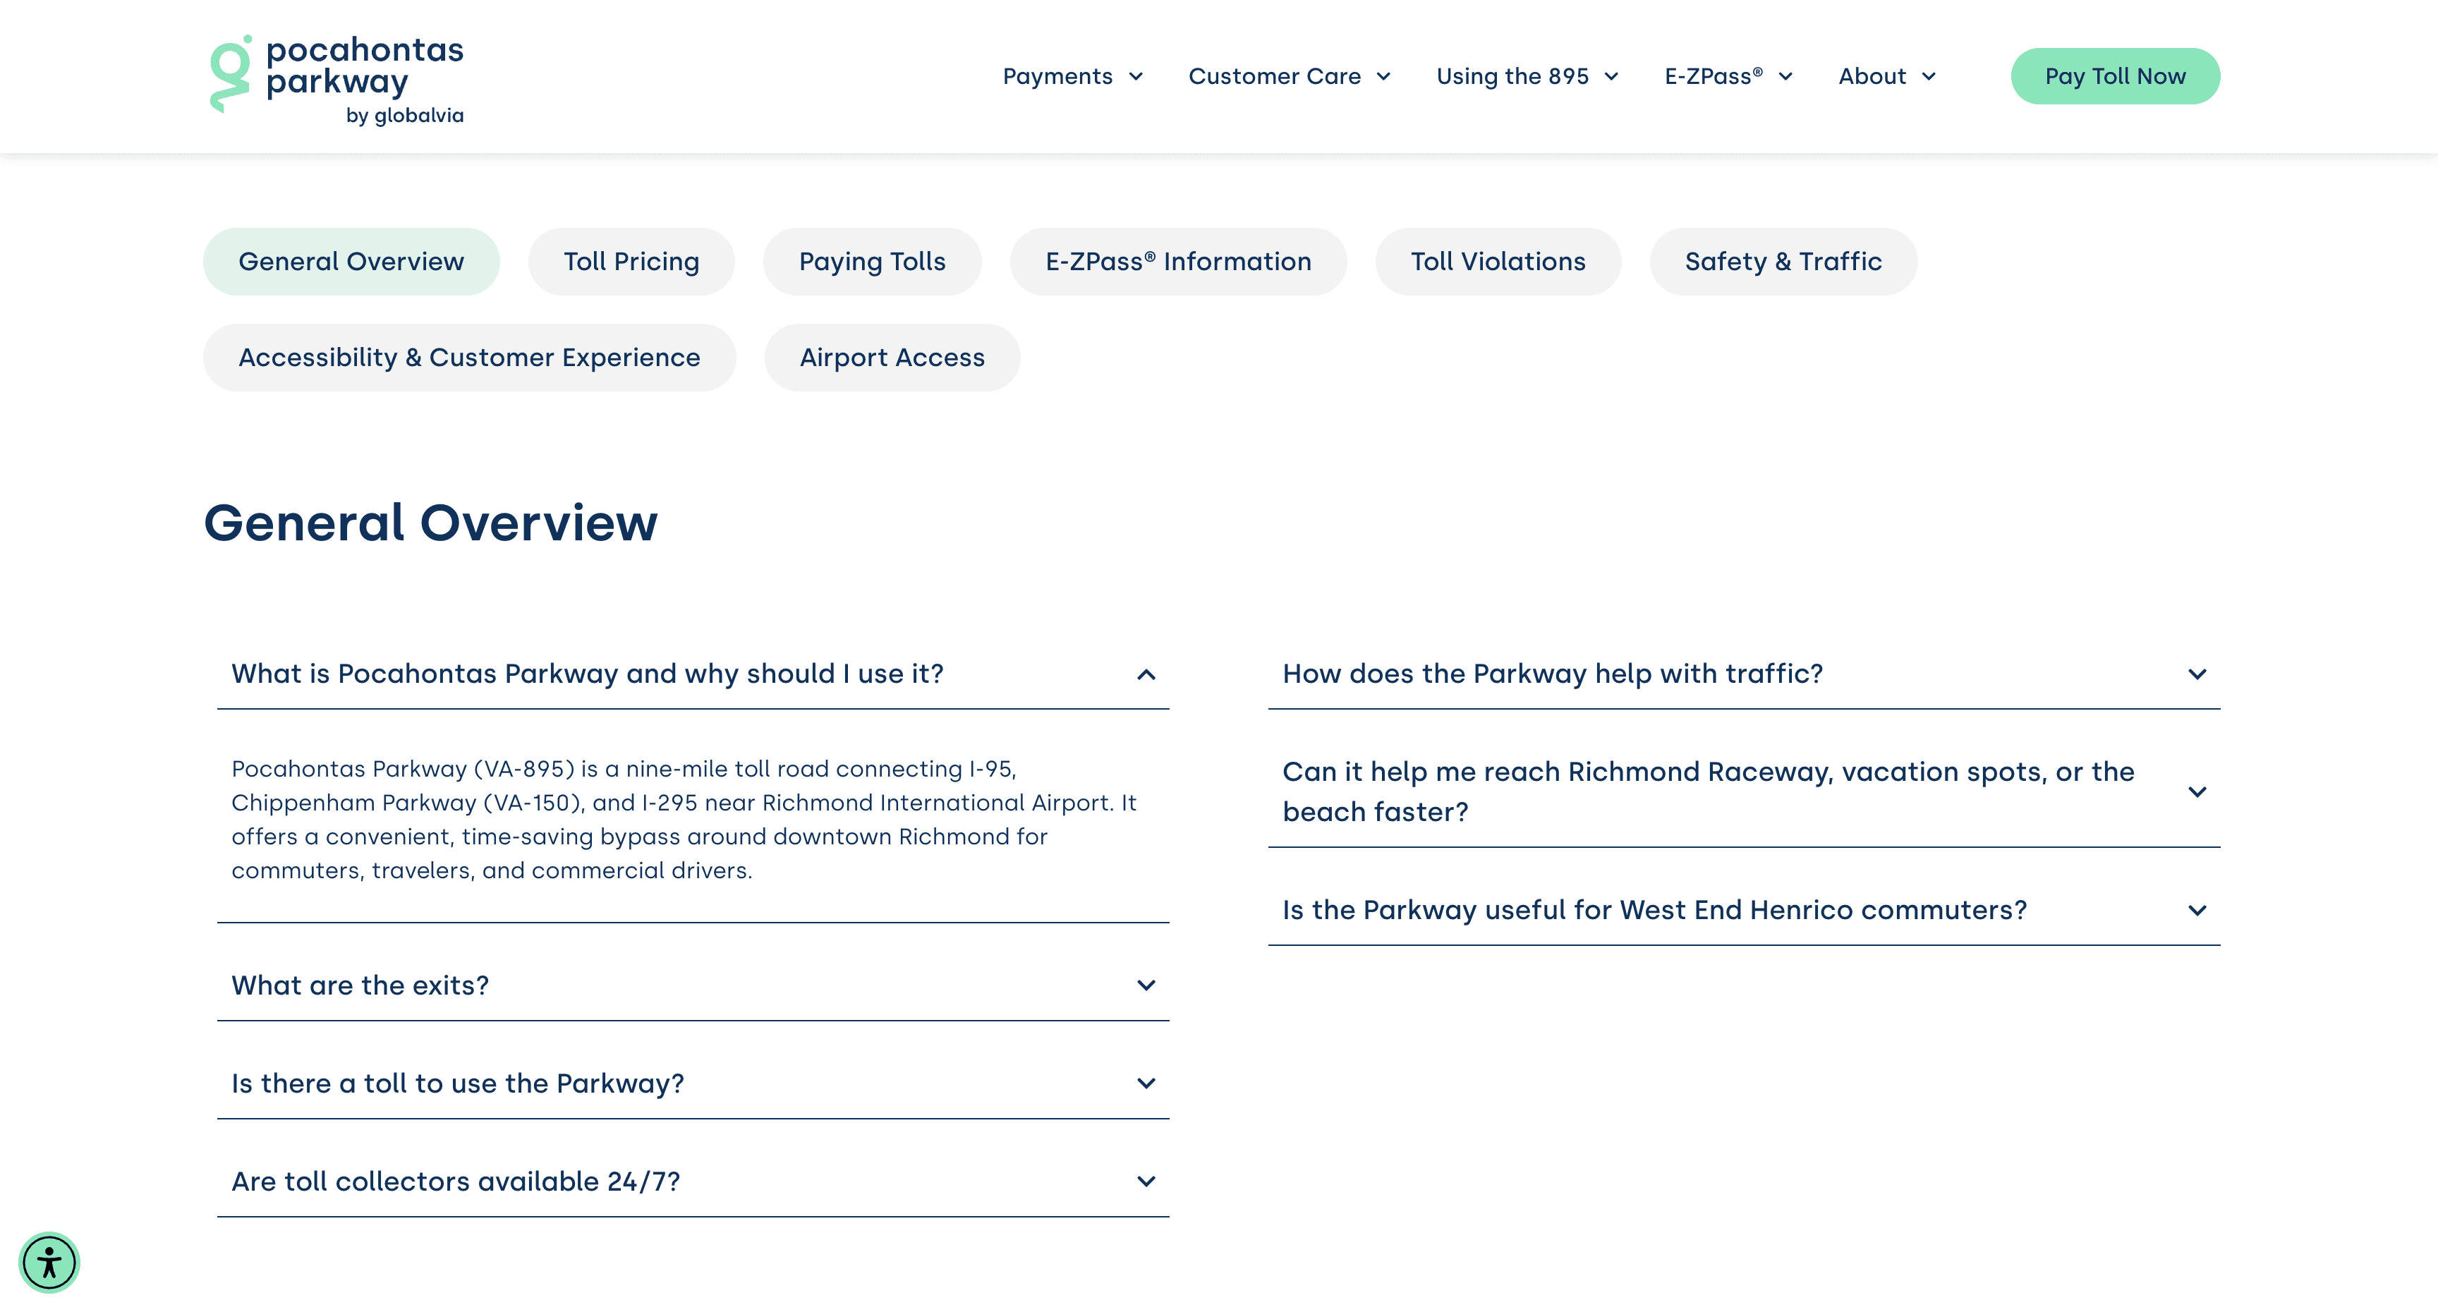The width and height of the screenshot is (2438, 1312).
Task: Select the Toll Pricing tab
Action: tap(631, 261)
